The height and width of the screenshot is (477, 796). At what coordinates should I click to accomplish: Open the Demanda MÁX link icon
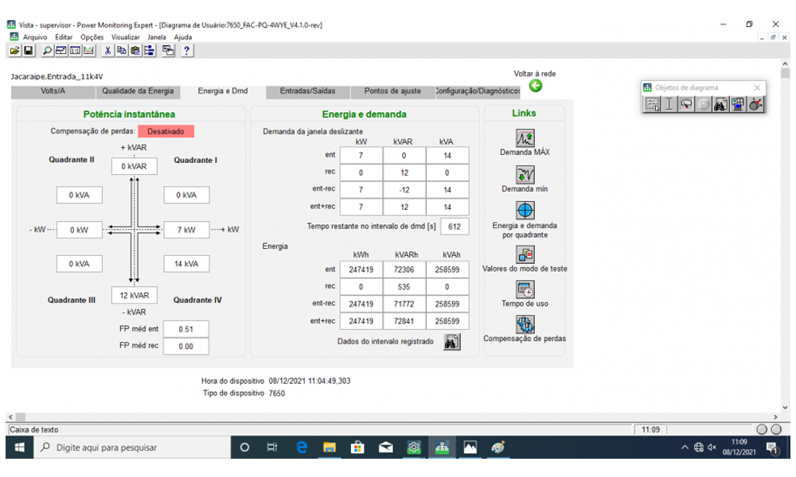[525, 138]
